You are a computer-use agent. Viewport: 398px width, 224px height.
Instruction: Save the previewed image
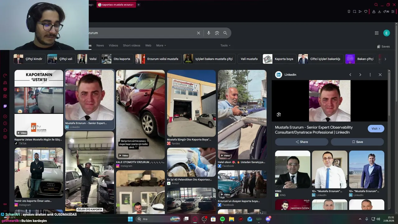click(358, 142)
